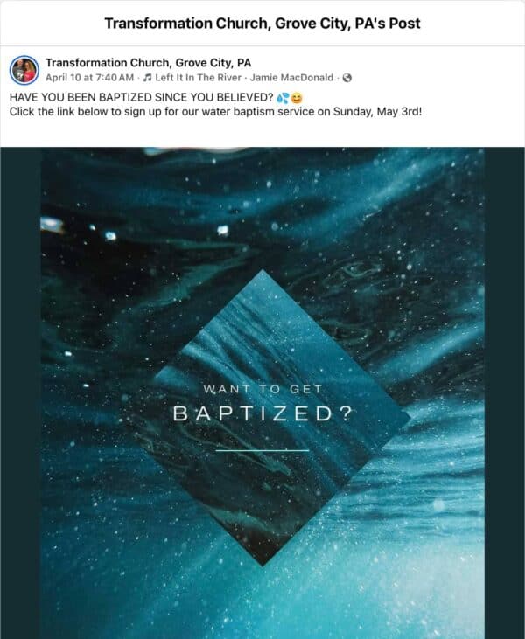The width and height of the screenshot is (525, 639).
Task: Click the smiling face emoji
Action: (297, 98)
